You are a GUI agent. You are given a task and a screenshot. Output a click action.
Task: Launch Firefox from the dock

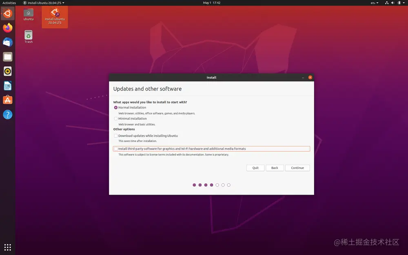tap(7, 28)
